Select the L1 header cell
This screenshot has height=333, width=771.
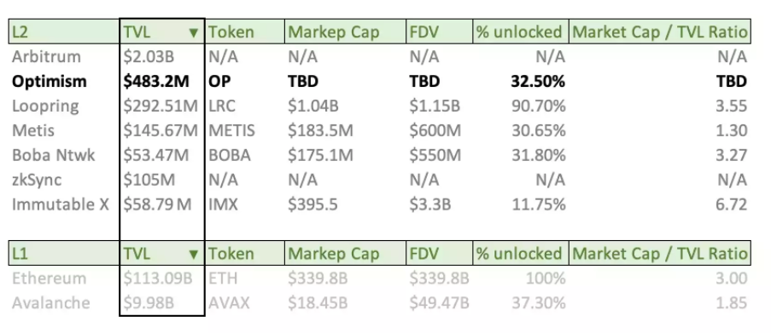coord(64,253)
